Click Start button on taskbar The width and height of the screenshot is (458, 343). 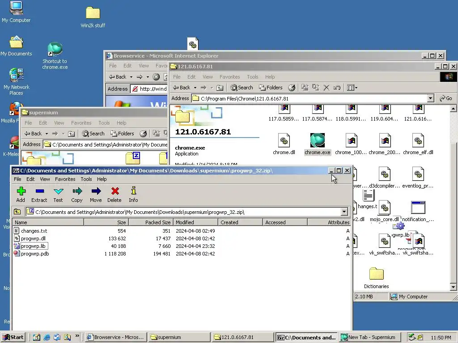[x=13, y=337]
